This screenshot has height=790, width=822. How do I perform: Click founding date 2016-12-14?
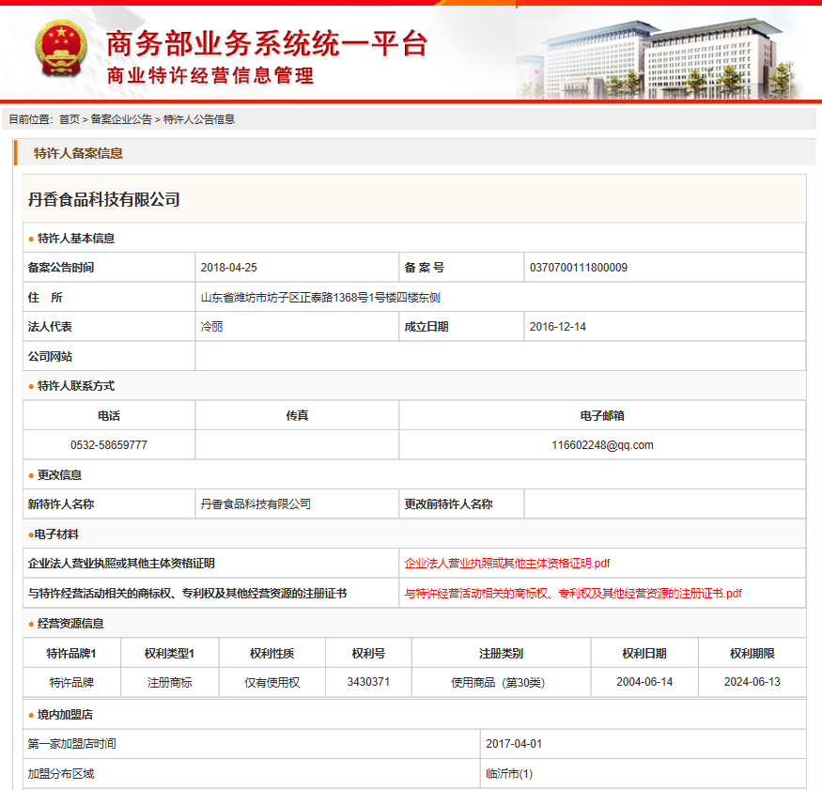pos(558,327)
